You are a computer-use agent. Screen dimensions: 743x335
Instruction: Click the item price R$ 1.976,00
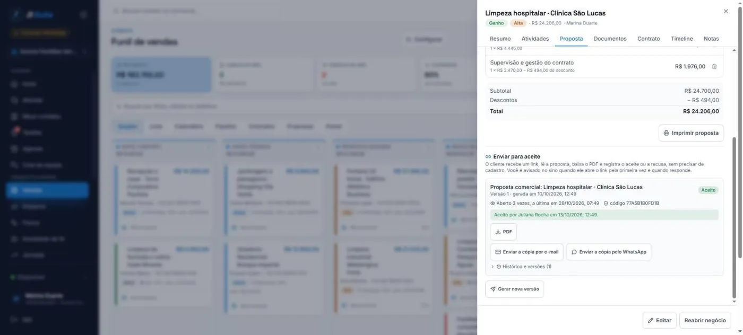[x=690, y=66]
